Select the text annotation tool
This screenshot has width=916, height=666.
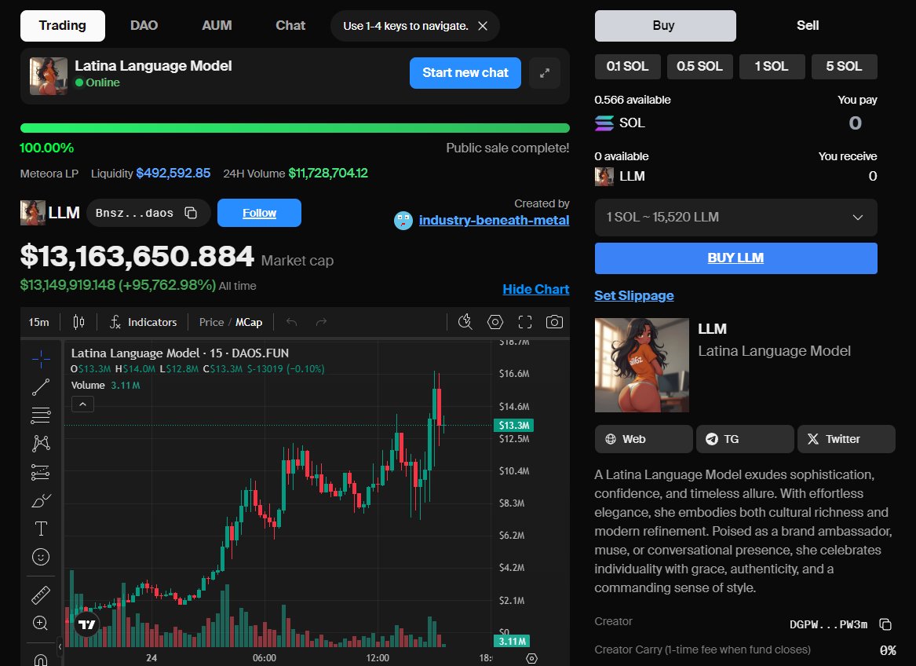pos(41,529)
